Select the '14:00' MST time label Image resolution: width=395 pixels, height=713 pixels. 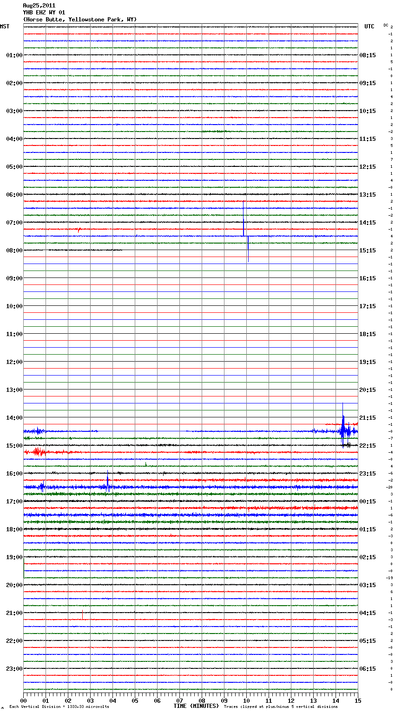(x=14, y=418)
